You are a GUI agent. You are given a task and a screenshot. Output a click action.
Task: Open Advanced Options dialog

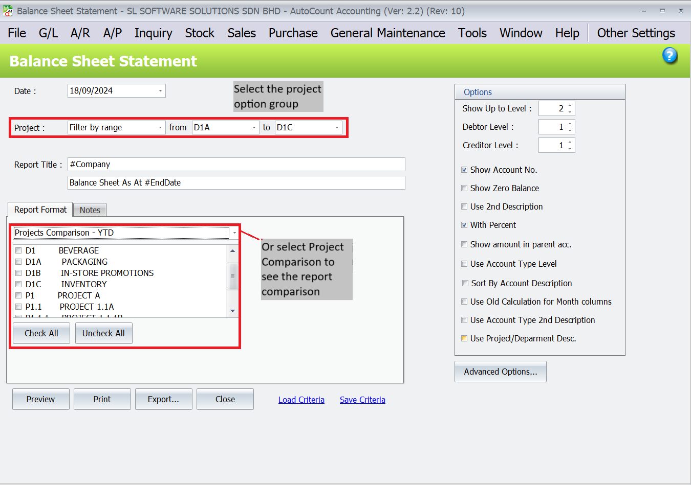(x=500, y=372)
